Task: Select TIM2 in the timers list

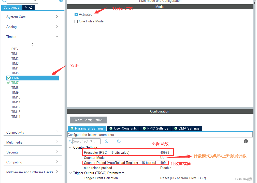Action: [15, 59]
